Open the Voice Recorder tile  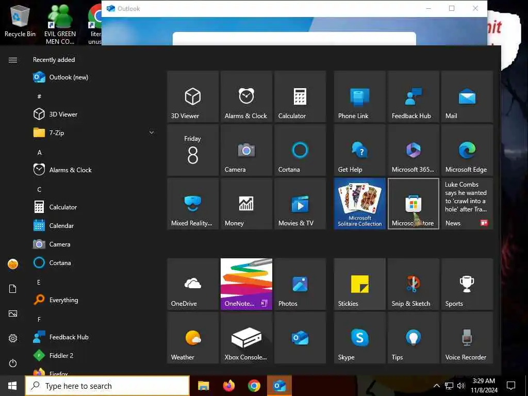[x=467, y=338]
